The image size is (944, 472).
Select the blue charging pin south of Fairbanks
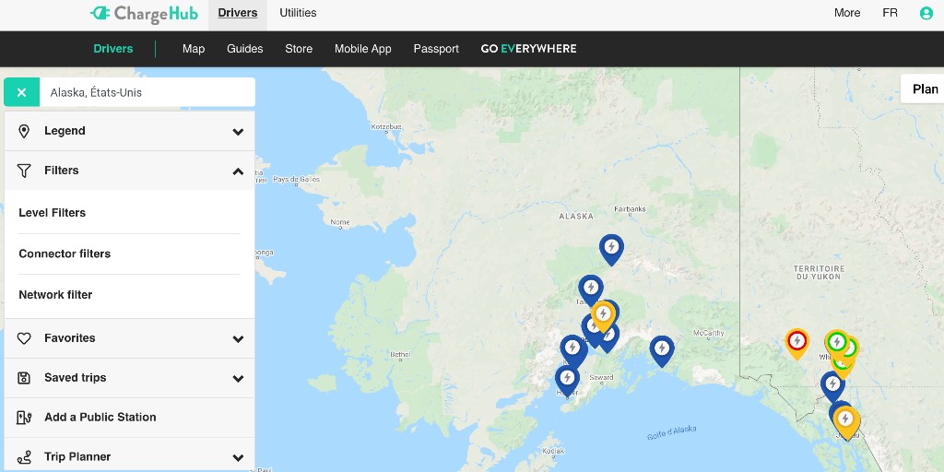coord(611,249)
